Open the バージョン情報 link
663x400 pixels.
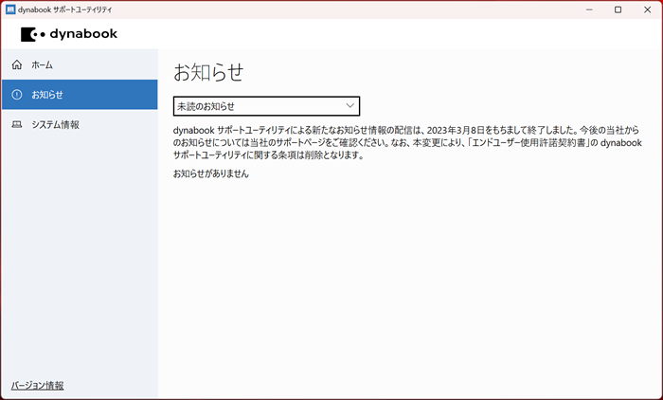coord(37,385)
